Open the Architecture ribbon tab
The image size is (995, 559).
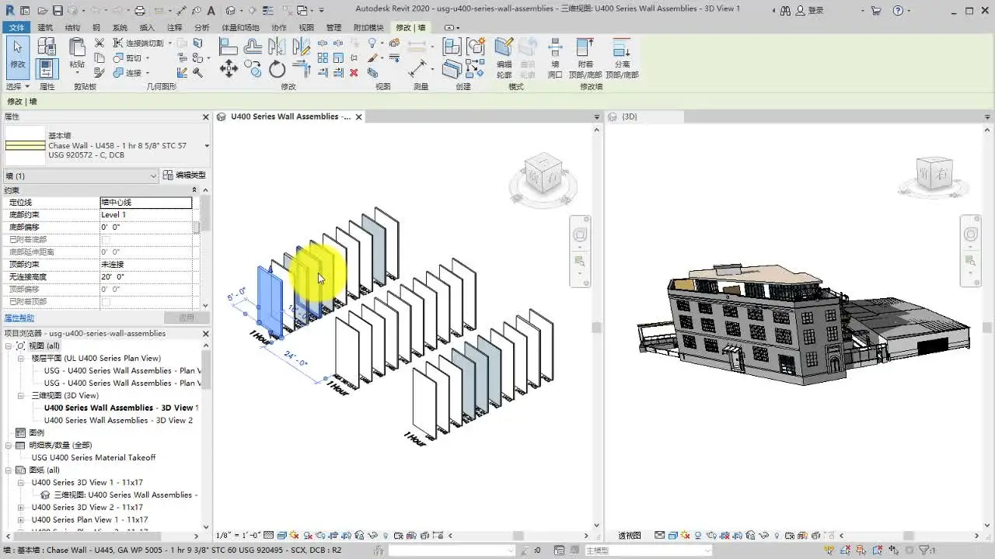45,27
